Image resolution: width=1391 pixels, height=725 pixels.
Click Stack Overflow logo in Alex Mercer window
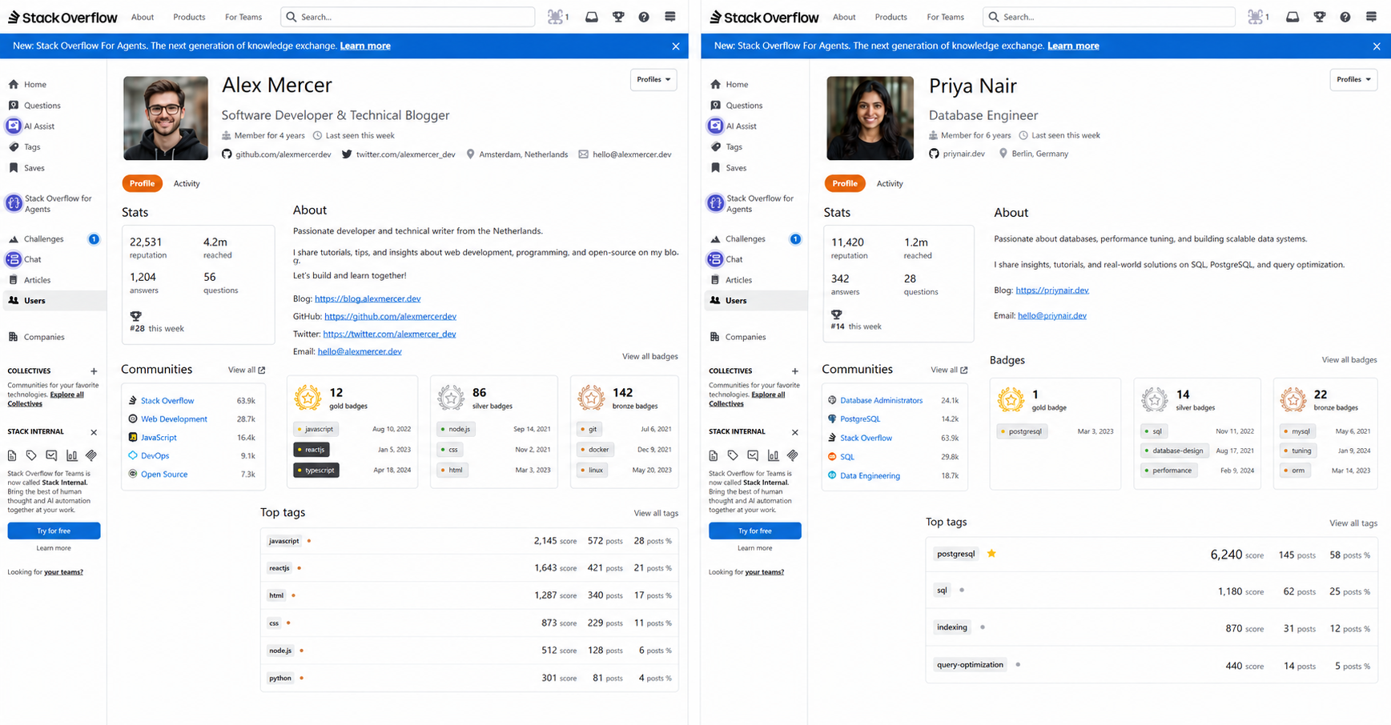pos(62,17)
